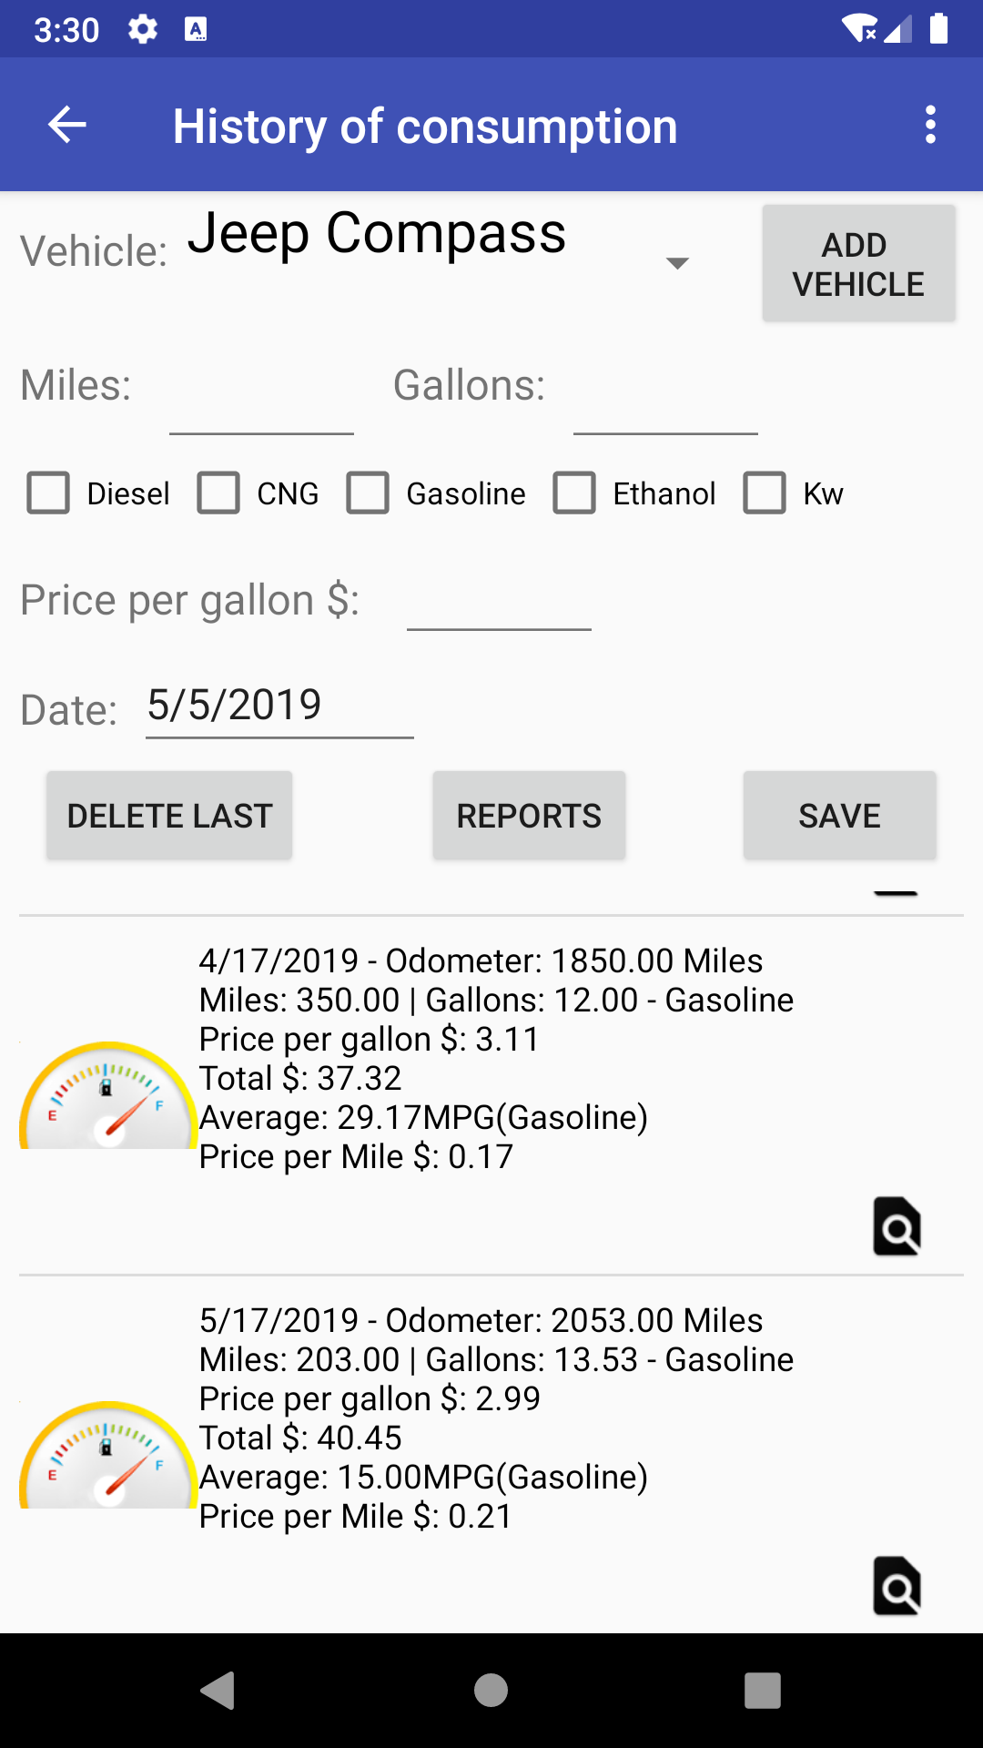Open the three-dot overflow menu
Screen dimensions: 983x1748
pos(930,125)
